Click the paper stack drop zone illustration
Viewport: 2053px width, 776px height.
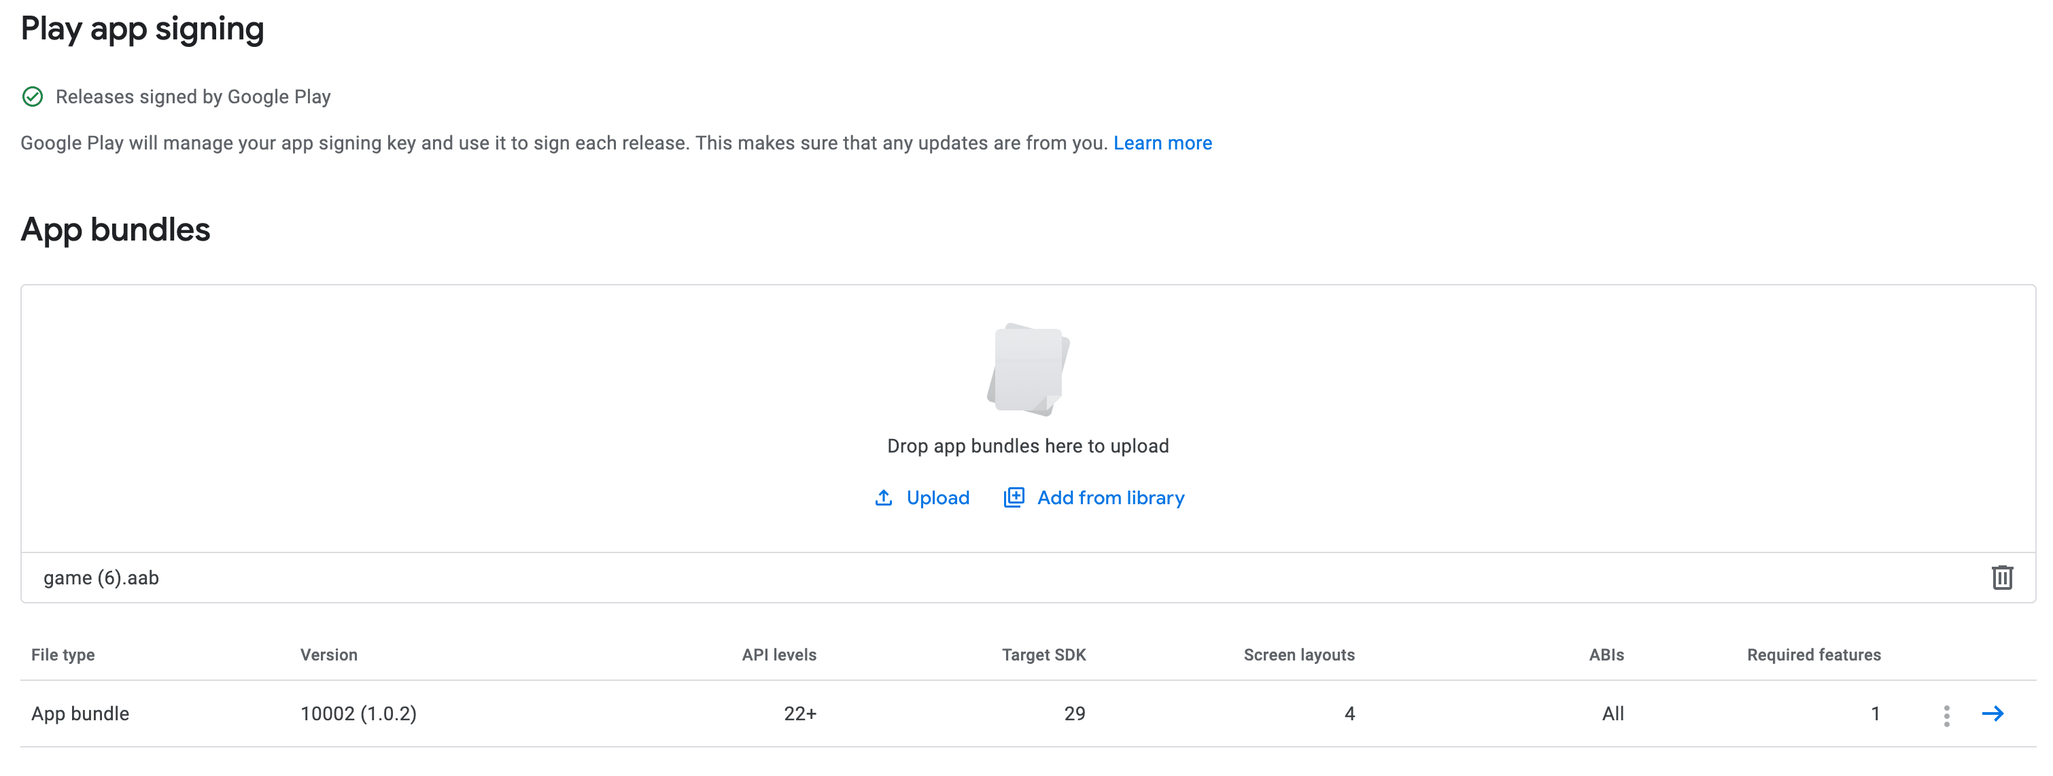click(x=1028, y=370)
